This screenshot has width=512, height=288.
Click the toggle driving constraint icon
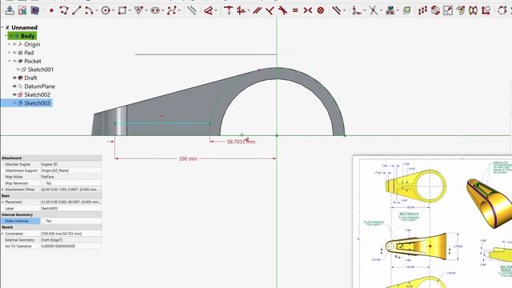click(336, 10)
